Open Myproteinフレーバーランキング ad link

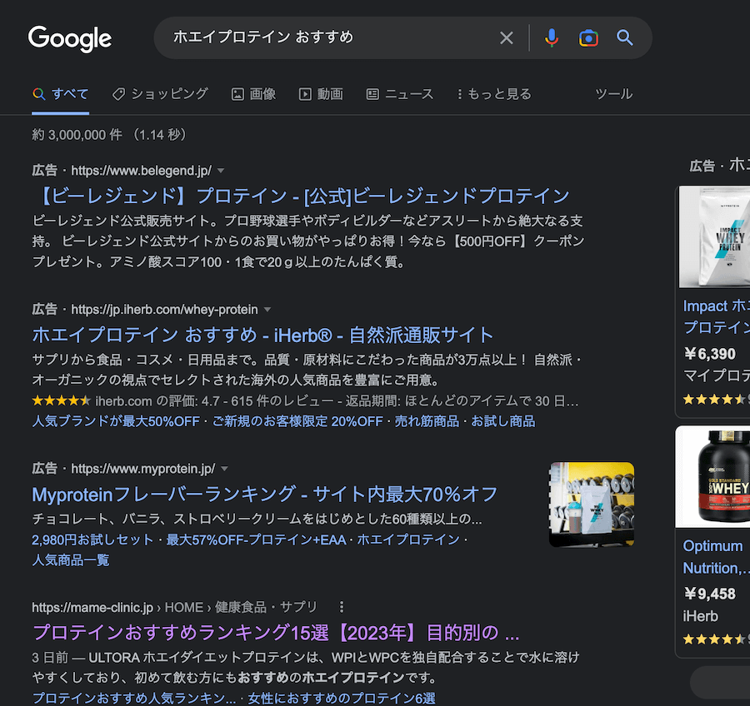(264, 494)
